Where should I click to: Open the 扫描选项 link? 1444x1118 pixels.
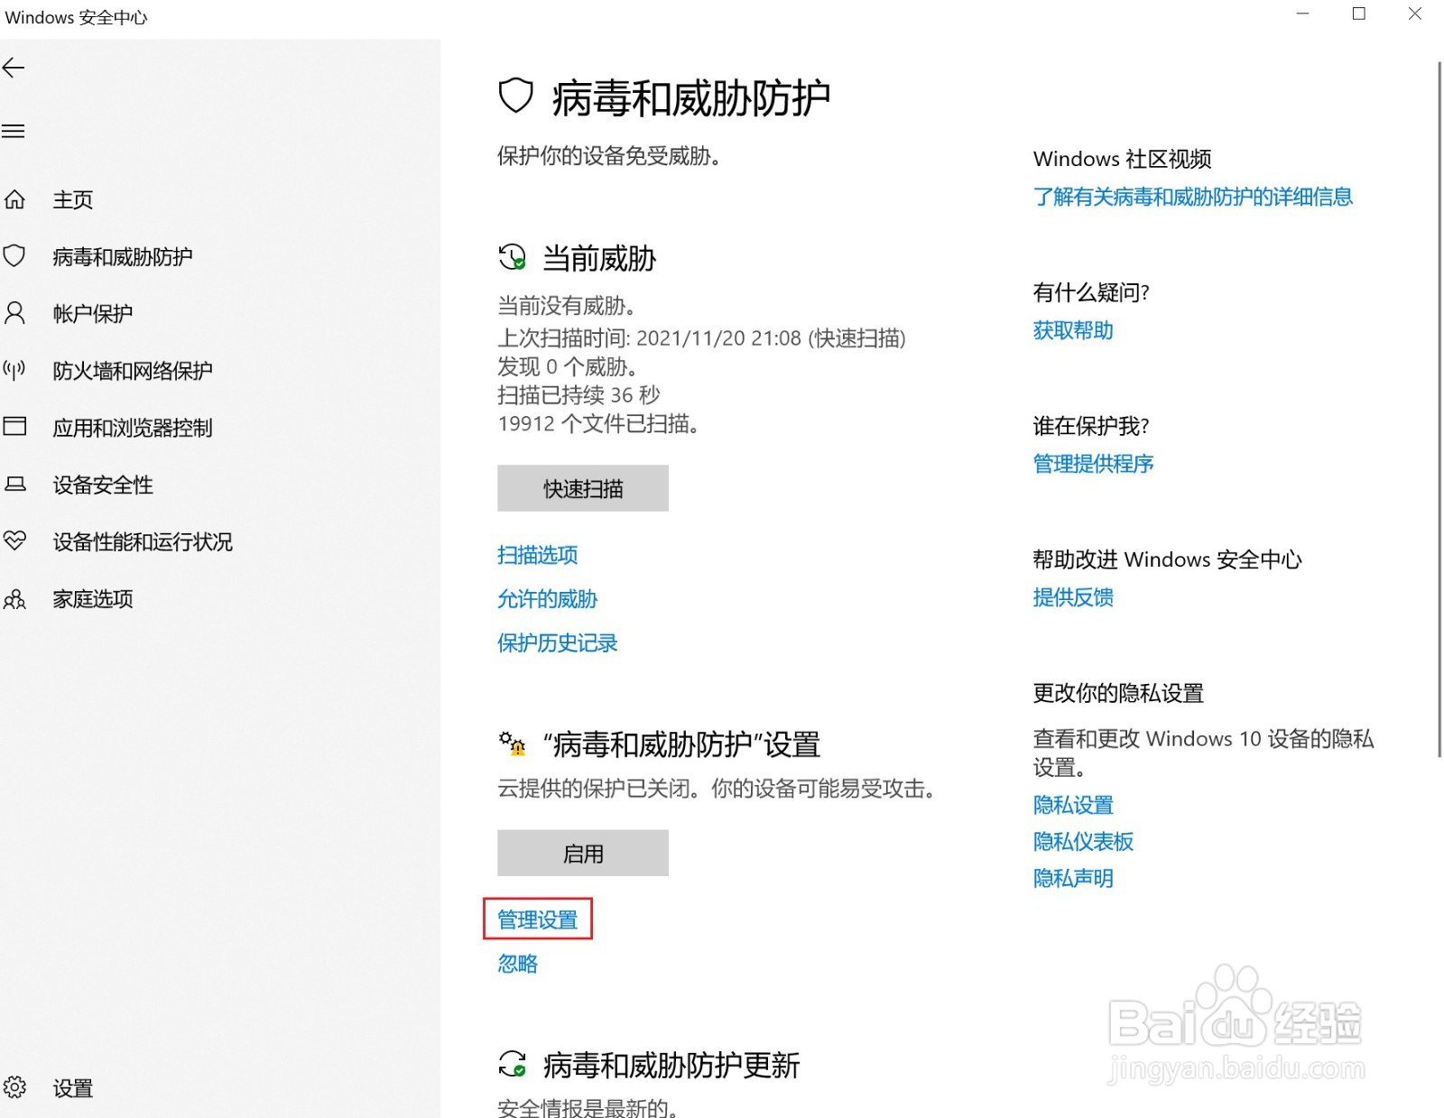tap(538, 554)
